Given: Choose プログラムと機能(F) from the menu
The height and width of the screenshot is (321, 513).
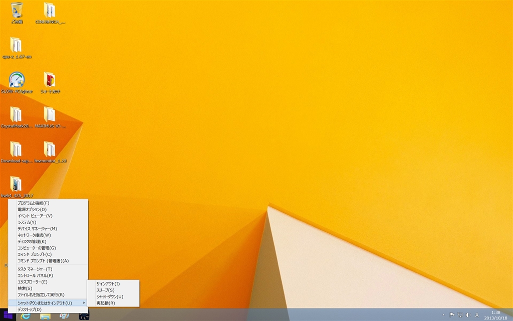Looking at the screenshot, I should click(48, 203).
